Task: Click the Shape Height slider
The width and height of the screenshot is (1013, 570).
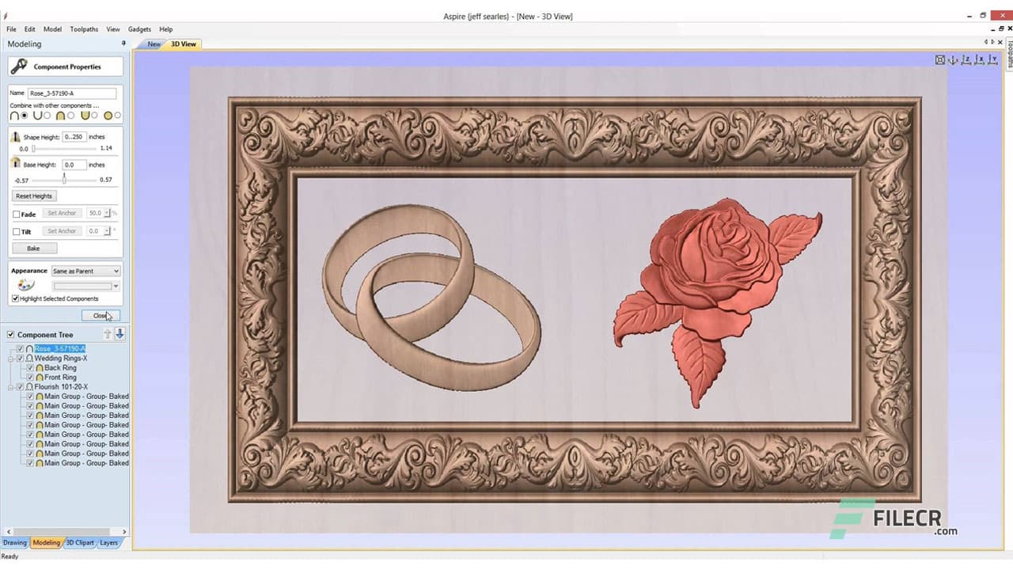Action: coord(65,148)
